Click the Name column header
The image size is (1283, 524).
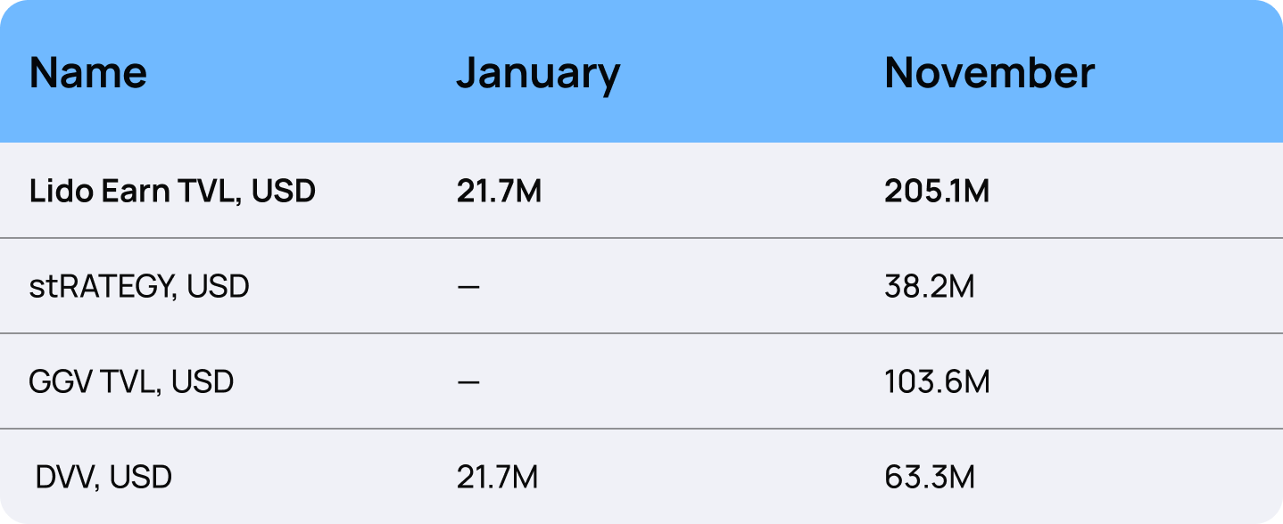pos(88,73)
